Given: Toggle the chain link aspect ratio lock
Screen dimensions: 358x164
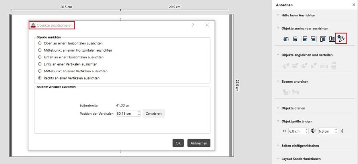Looking at the screenshot, I should click(313, 131).
